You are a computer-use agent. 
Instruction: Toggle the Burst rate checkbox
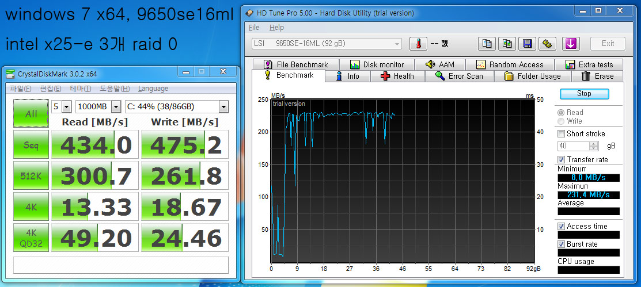pos(562,244)
